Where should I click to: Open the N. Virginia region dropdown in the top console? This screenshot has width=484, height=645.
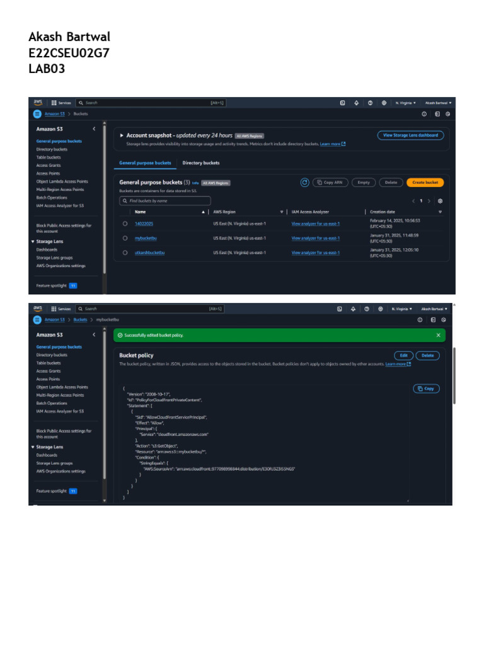coord(405,103)
